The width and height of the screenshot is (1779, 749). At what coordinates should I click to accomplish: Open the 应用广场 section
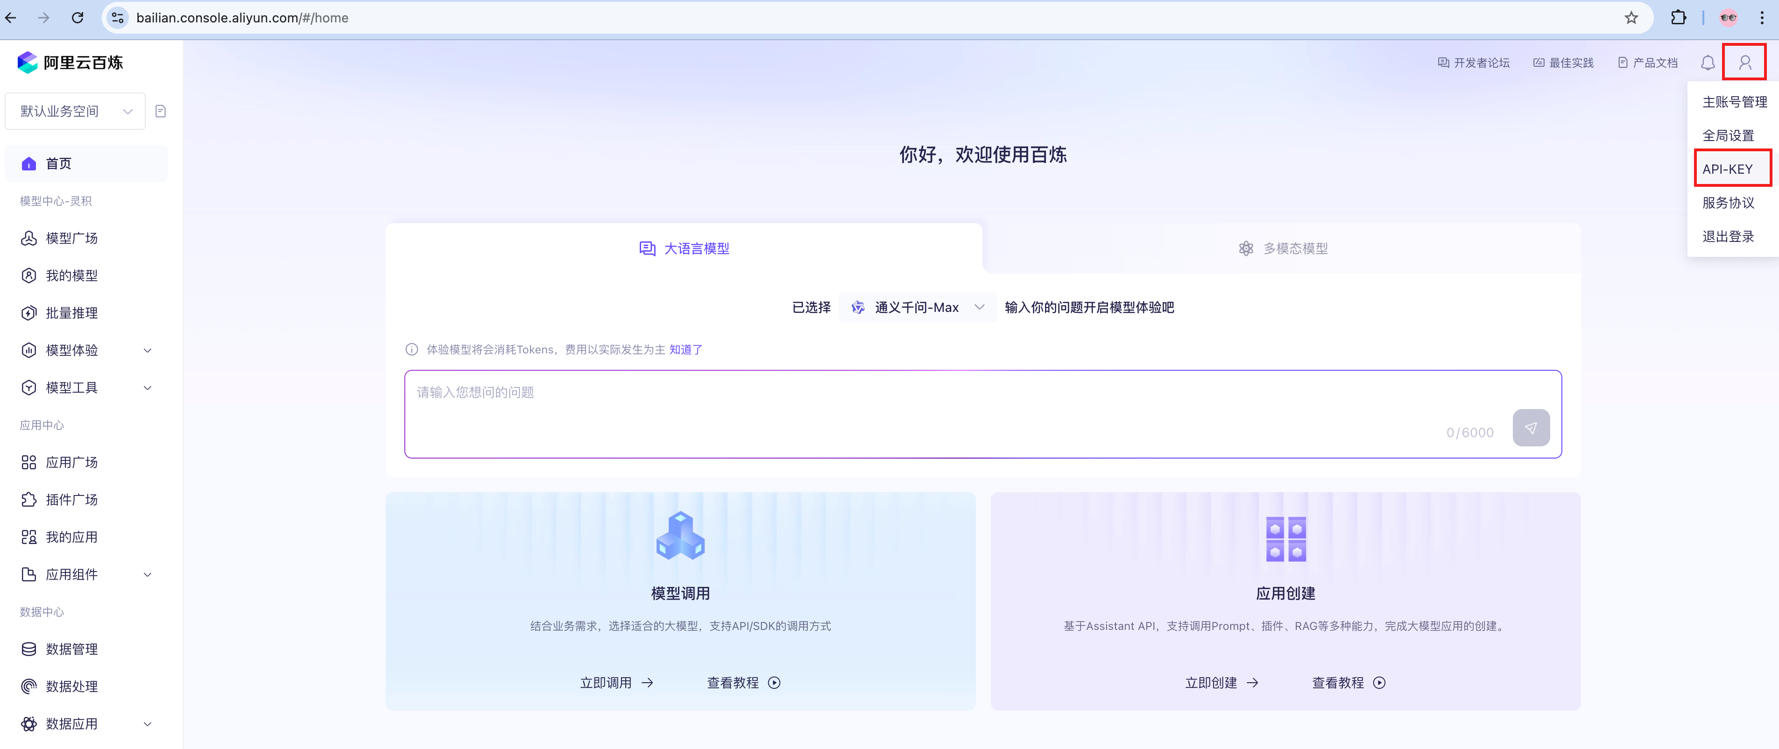(72, 462)
